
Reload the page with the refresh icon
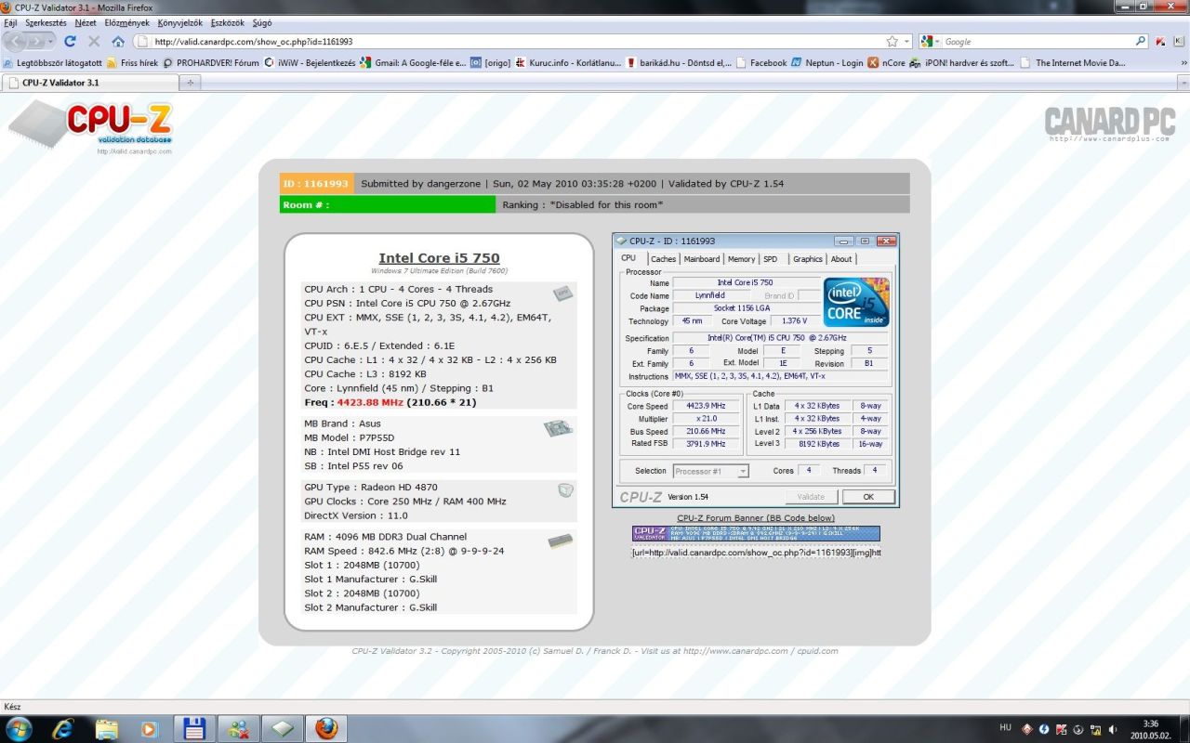[70, 41]
